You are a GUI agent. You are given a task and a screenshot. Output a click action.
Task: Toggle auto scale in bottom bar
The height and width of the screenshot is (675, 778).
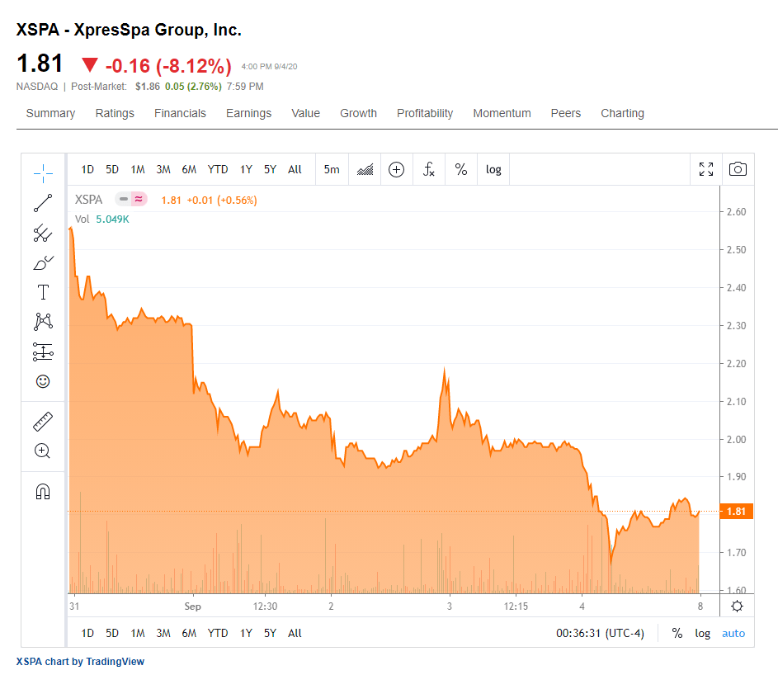tap(733, 633)
